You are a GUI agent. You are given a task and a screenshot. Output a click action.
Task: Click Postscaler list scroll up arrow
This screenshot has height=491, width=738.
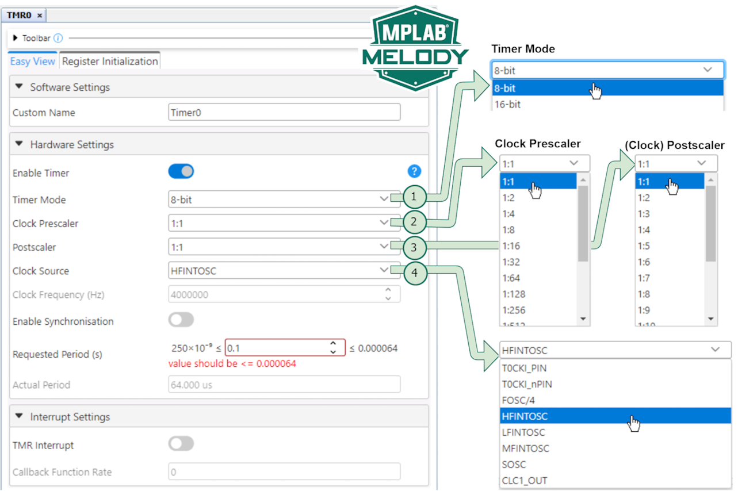click(x=710, y=179)
